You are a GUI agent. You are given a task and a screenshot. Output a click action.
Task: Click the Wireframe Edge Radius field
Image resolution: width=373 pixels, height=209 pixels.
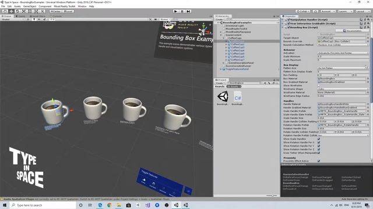coord(343,96)
